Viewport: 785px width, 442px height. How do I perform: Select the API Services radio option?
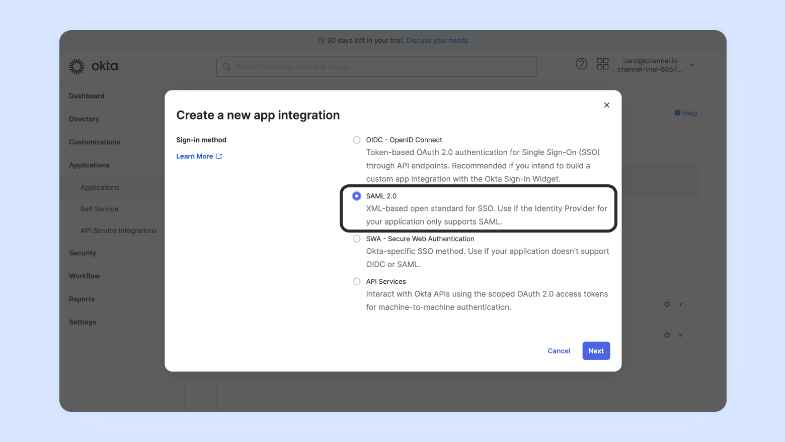click(357, 282)
